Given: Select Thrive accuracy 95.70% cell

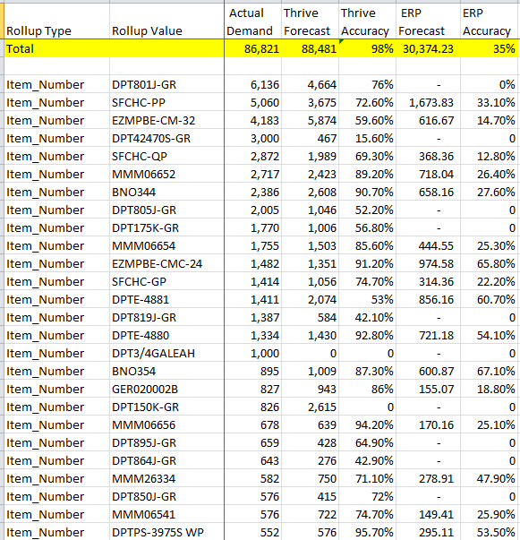Looking at the screenshot, I should click(x=367, y=532).
